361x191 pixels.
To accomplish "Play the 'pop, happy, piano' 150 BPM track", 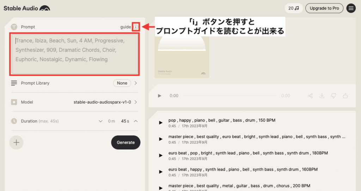I will tap(161, 123).
